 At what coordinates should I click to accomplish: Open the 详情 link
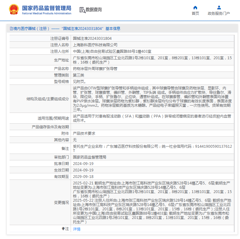(77, 229)
